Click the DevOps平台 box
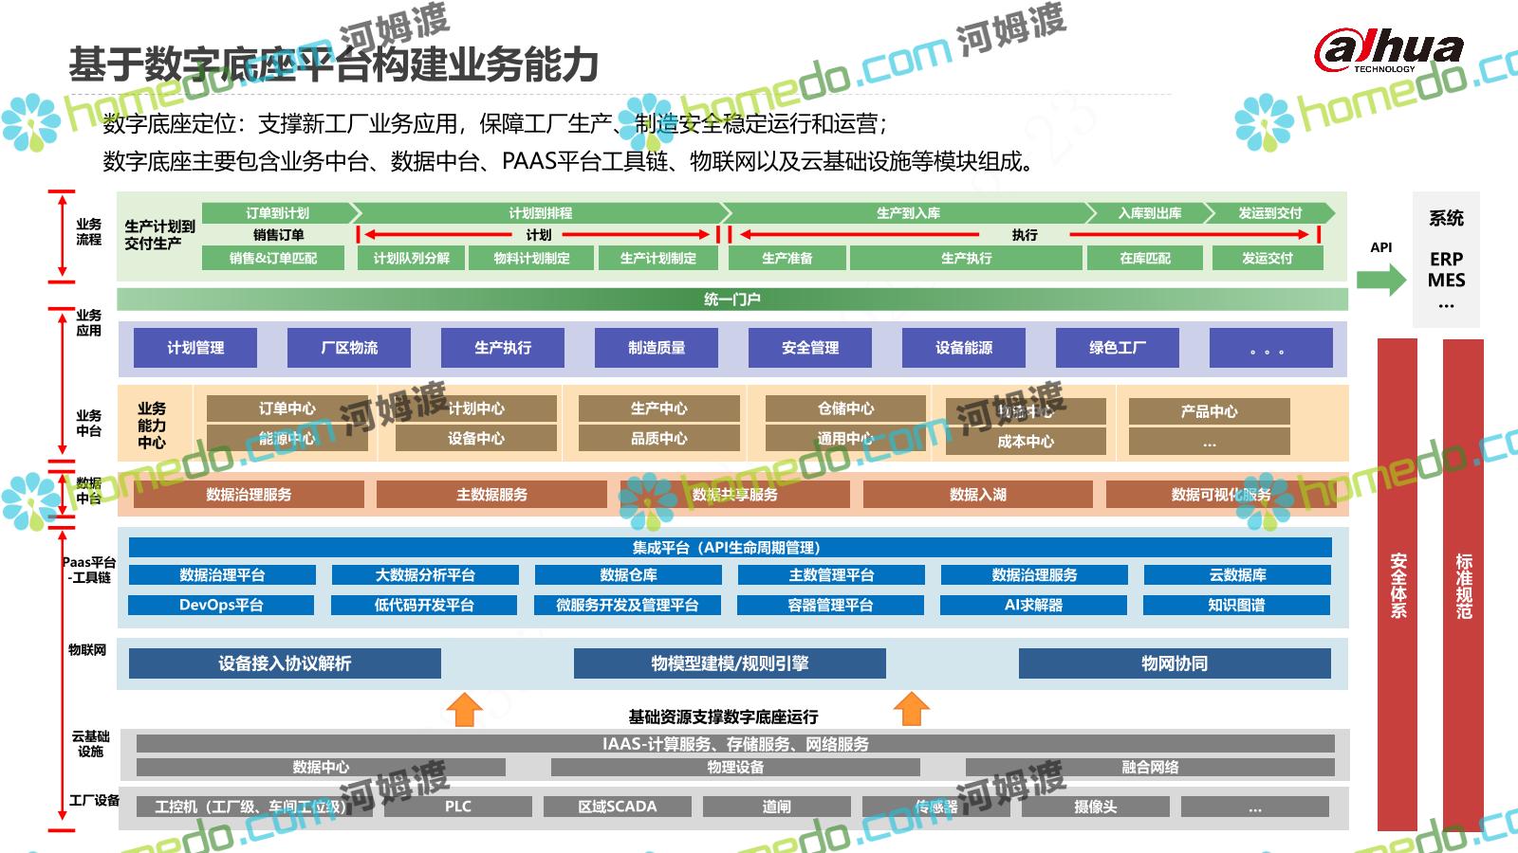The image size is (1518, 853). point(221,606)
